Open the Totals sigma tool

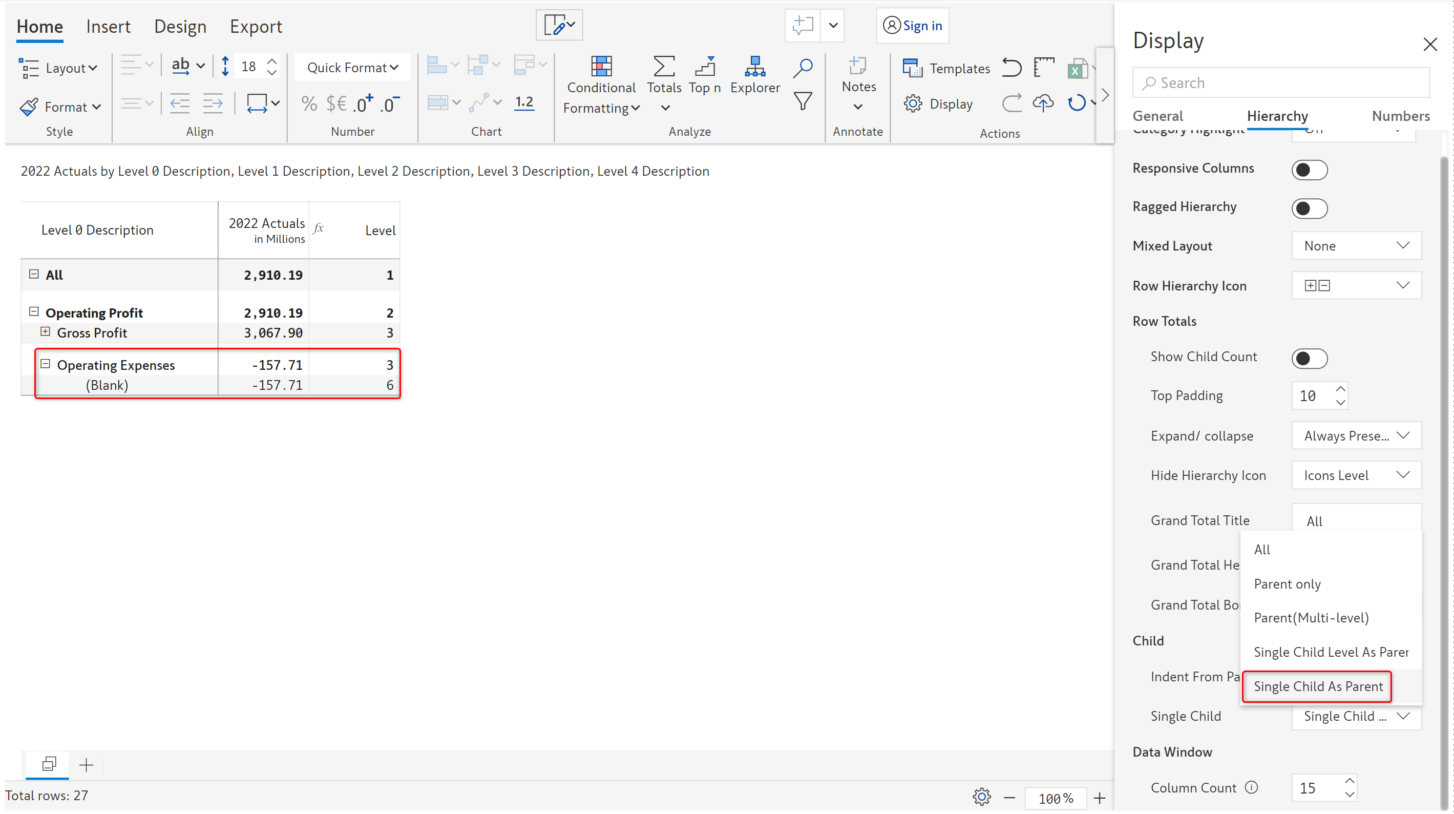pyautogui.click(x=664, y=84)
